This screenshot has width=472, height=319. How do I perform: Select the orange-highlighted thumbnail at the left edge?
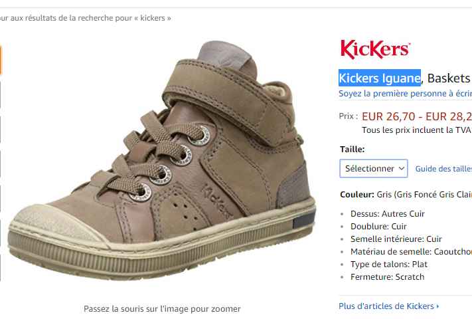[1, 60]
